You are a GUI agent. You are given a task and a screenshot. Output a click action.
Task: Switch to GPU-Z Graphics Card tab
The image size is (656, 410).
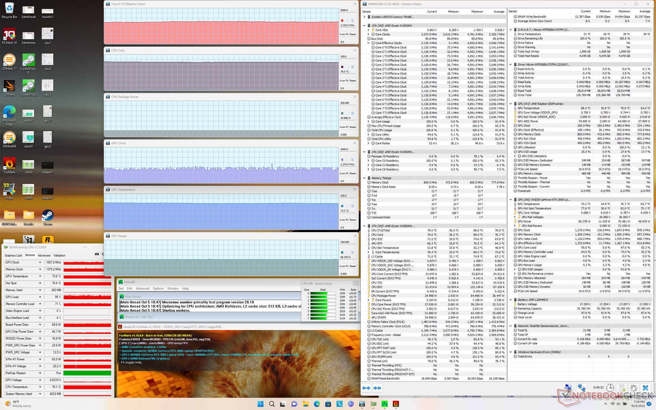(x=13, y=256)
